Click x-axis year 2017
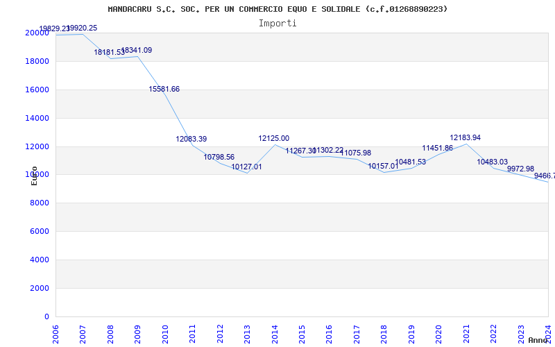Screen dimensions: 555x347 [357, 334]
